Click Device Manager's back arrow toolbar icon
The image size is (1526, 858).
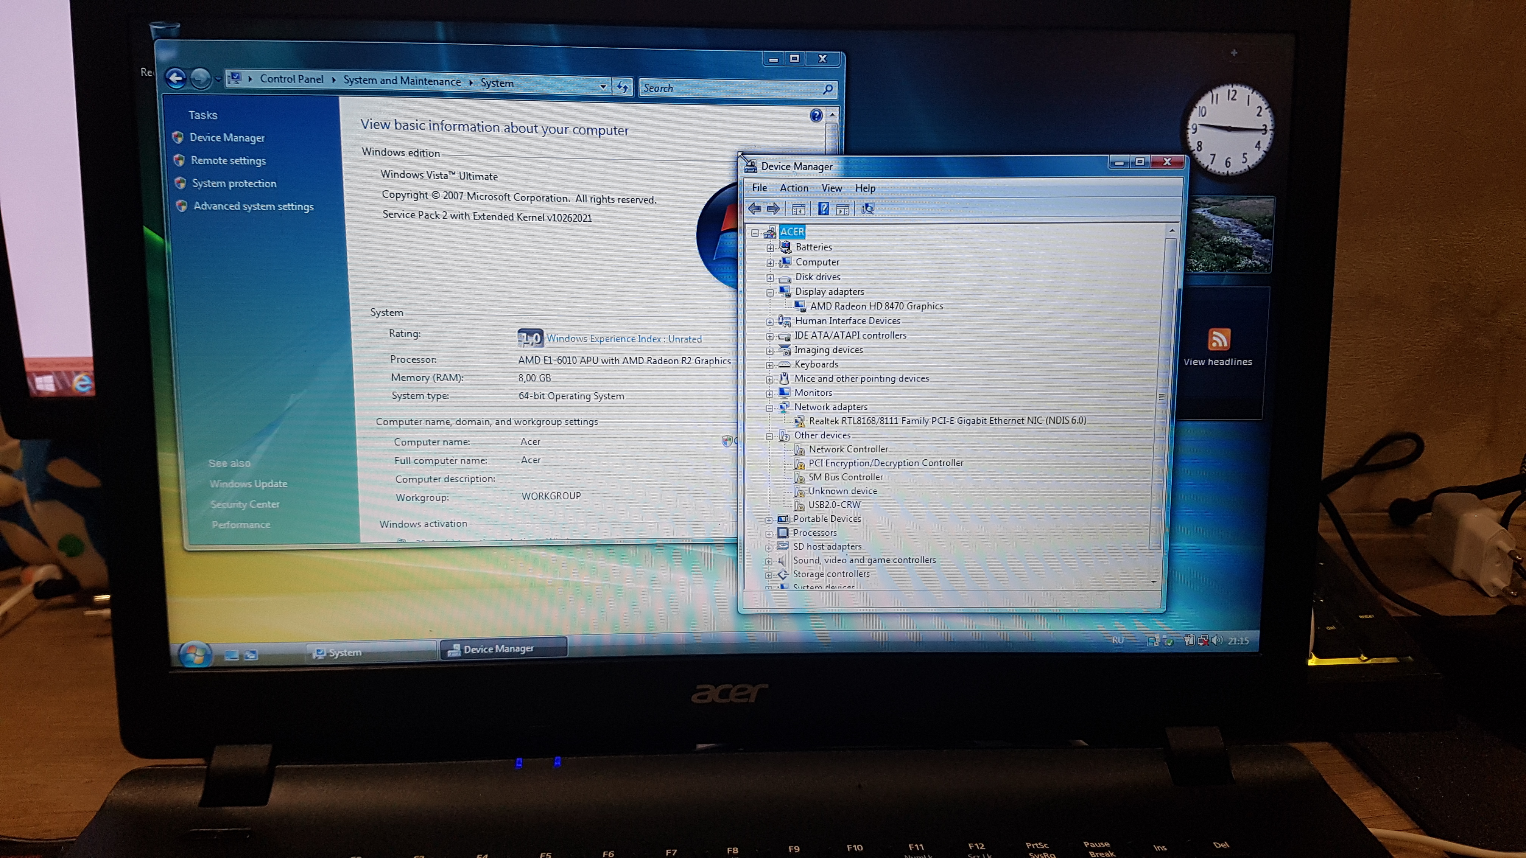755,208
